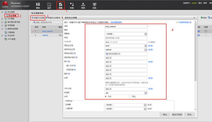Image resolution: width=212 pixels, height=122 pixels.
Task: Click 多选 link next to 目的安全区域
Action: tap(150, 50)
